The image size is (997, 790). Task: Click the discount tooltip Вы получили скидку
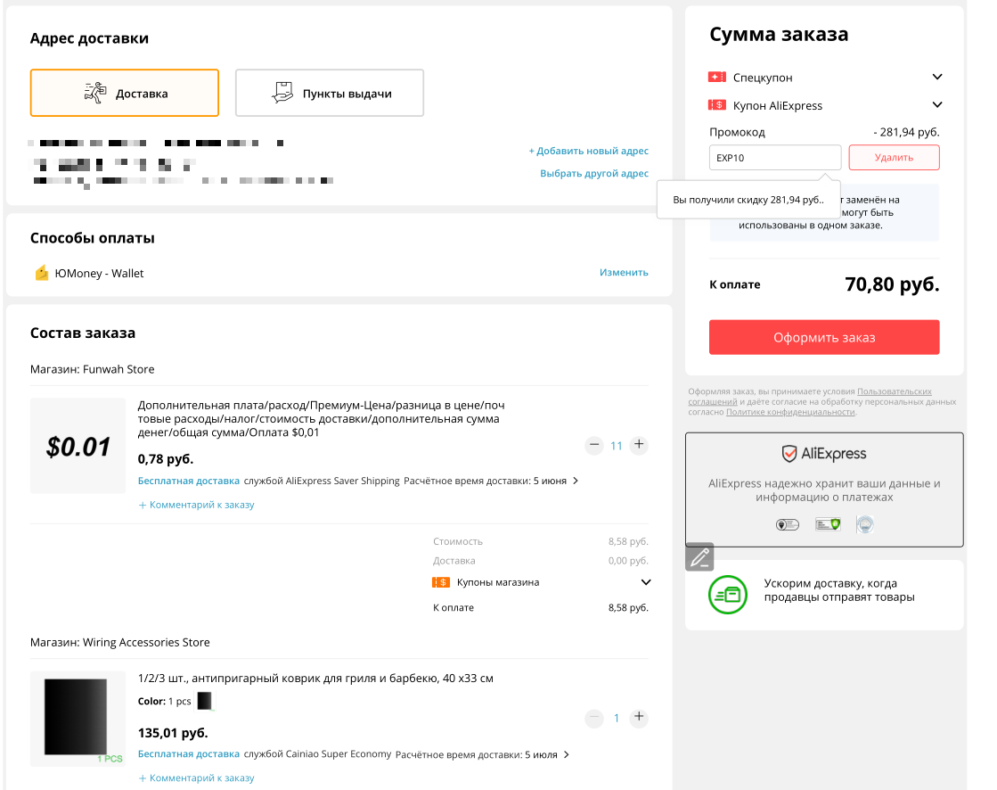(x=748, y=200)
